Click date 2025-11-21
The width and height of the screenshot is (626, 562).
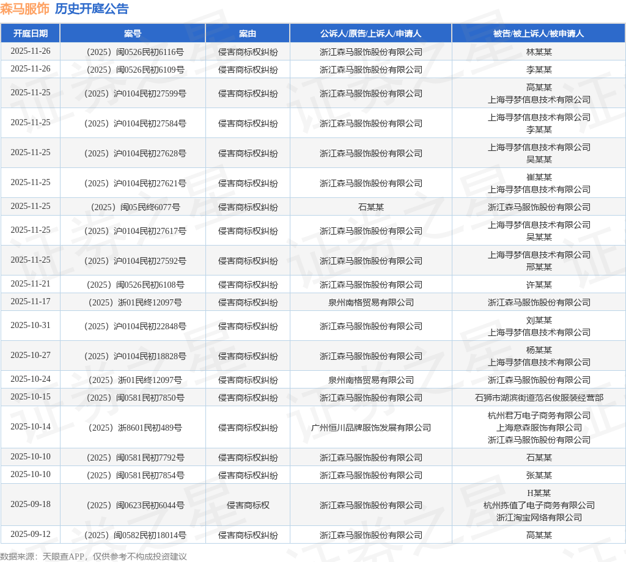tap(31, 283)
